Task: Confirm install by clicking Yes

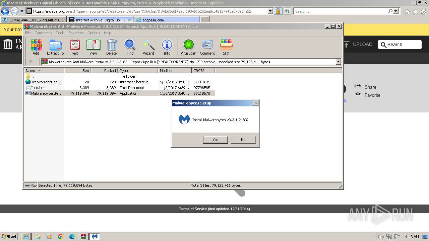Action: [216, 140]
